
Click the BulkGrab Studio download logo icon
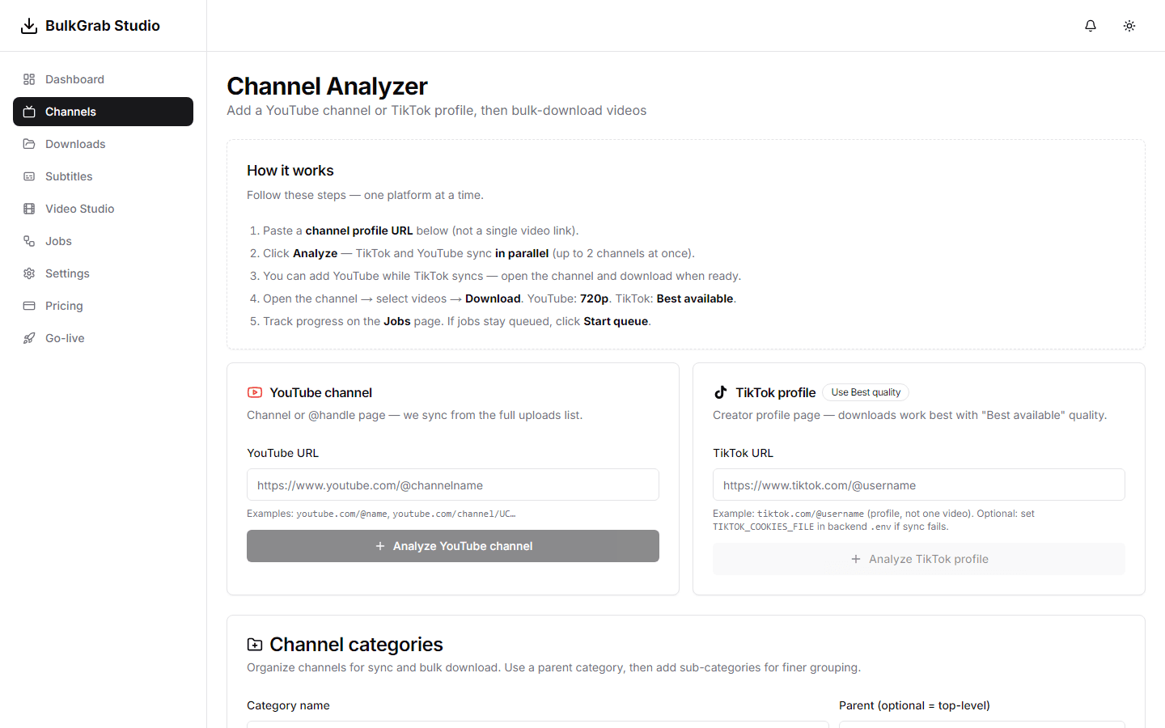pos(29,26)
